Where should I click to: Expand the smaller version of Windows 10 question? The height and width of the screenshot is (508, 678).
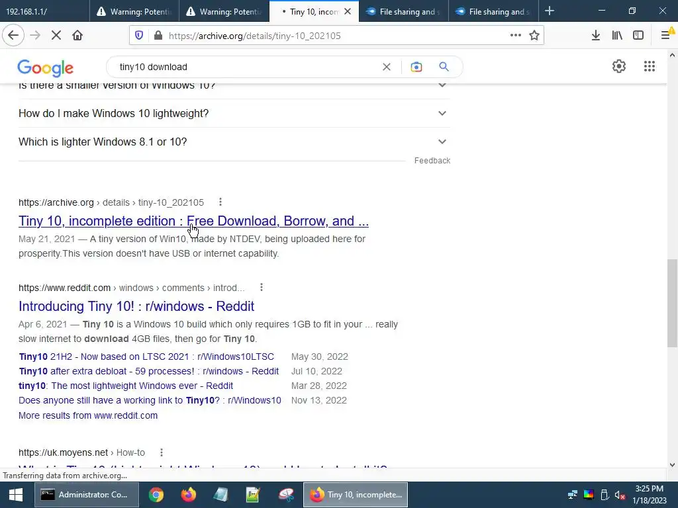[x=234, y=85]
